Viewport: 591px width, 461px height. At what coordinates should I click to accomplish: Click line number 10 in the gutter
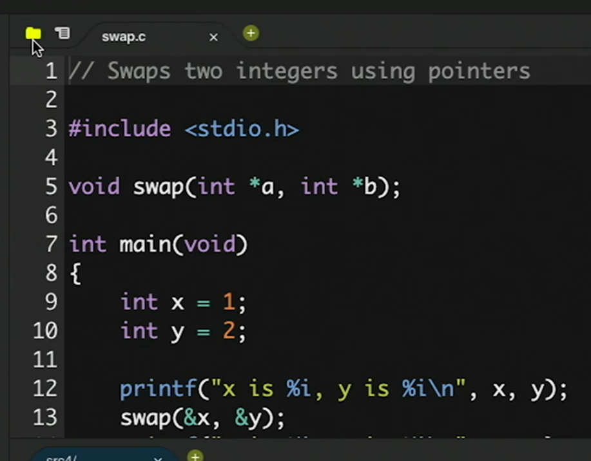tap(45, 331)
